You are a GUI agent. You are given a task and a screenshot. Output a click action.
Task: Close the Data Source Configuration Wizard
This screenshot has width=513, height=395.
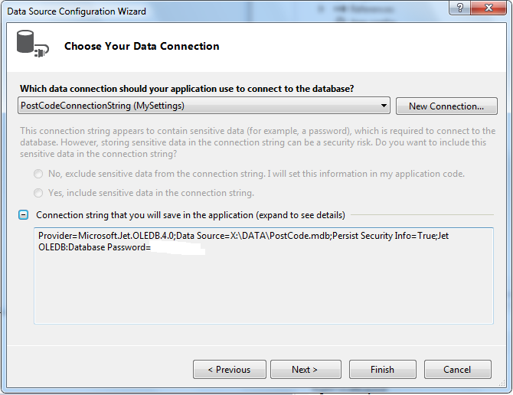click(x=488, y=8)
